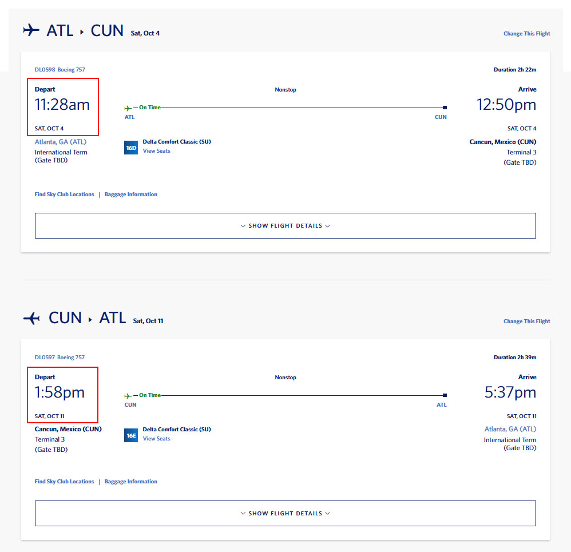Viewport: 571px width, 552px height.
Task: Change the CUN to ATL return flight
Action: [x=526, y=321]
